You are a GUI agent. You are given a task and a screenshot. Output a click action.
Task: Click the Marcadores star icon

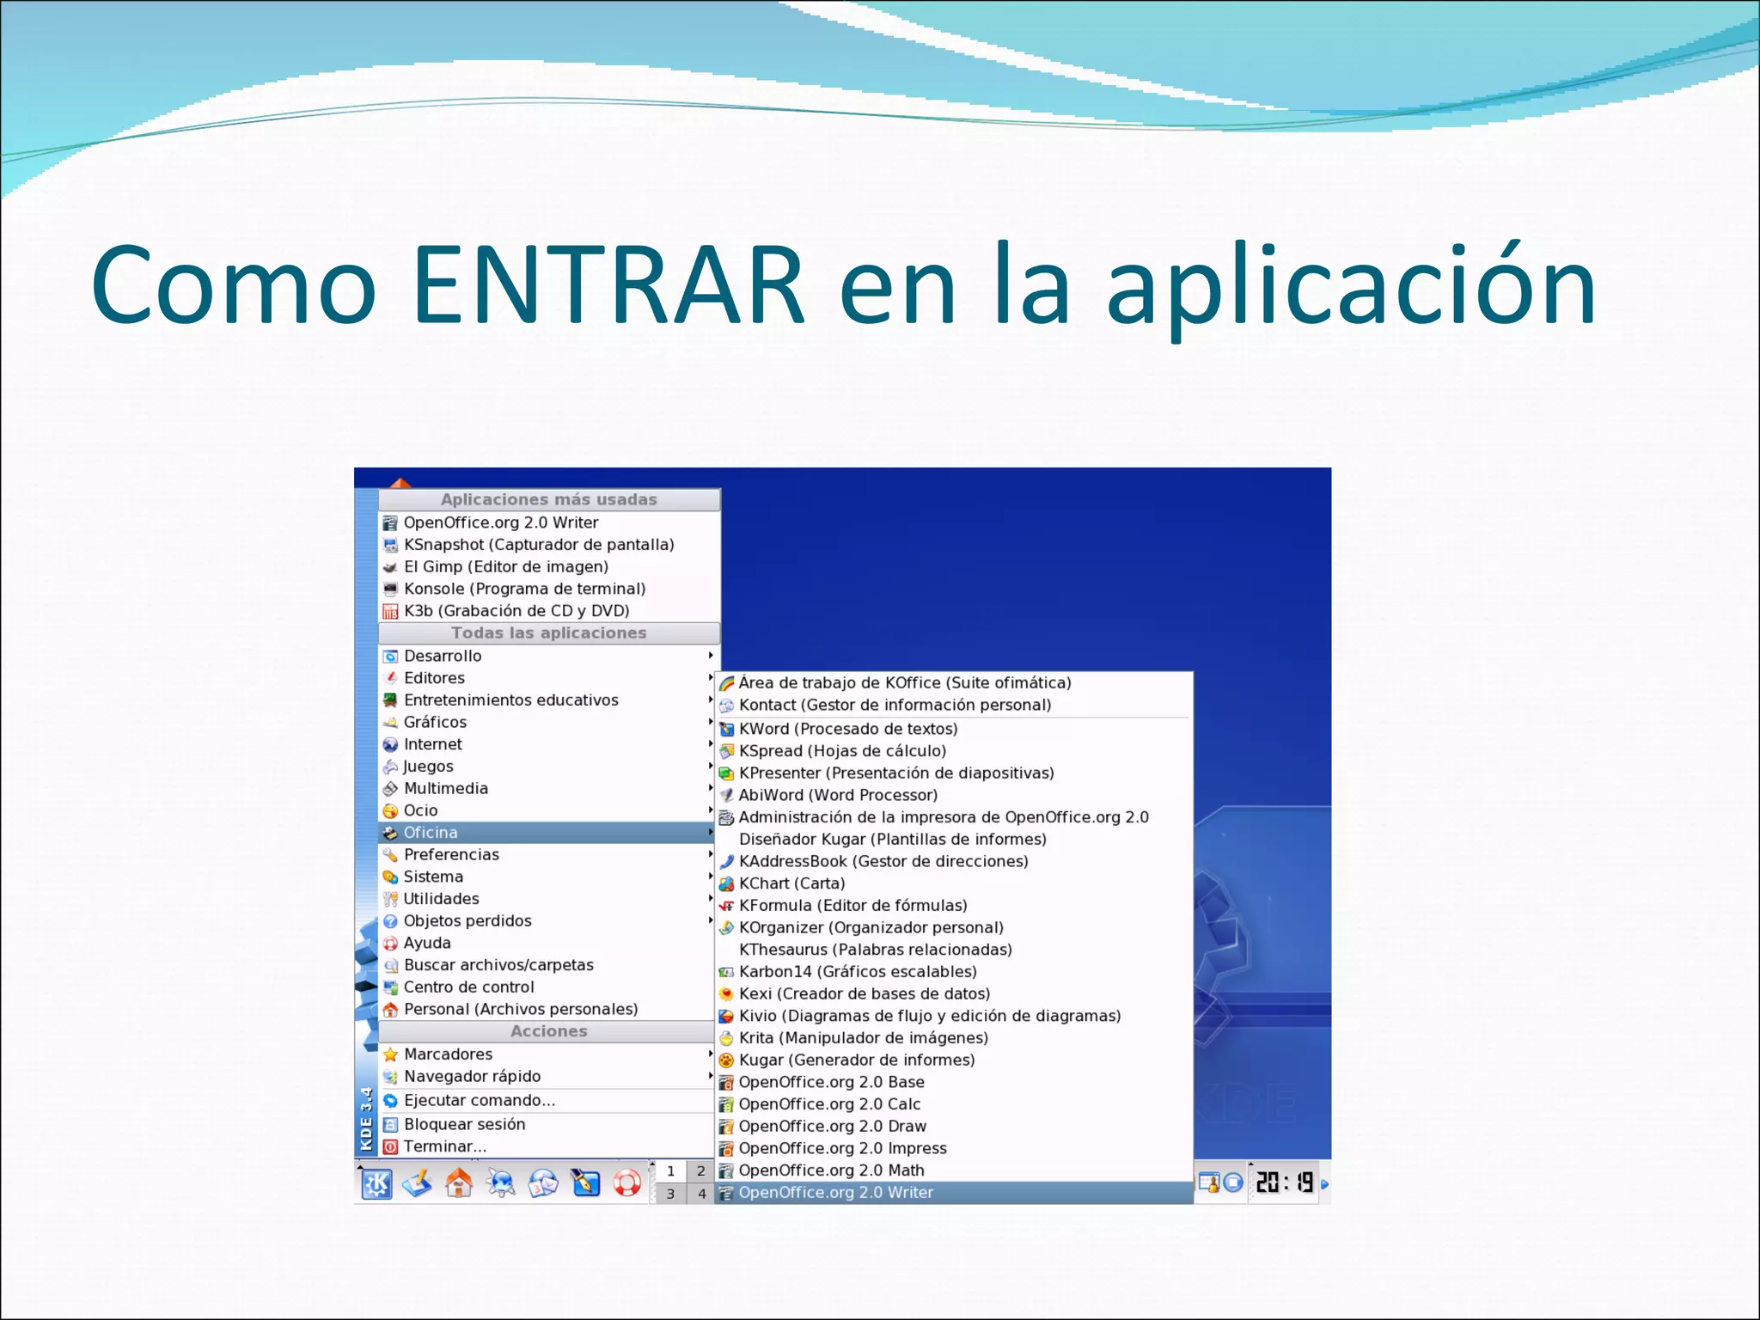point(390,1054)
